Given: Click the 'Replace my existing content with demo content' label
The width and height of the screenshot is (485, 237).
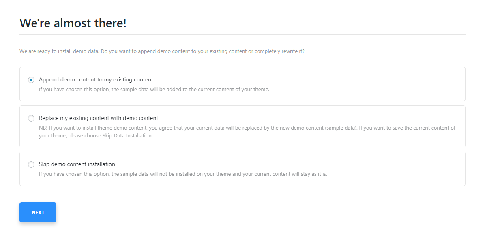Looking at the screenshot, I should click(99, 118).
